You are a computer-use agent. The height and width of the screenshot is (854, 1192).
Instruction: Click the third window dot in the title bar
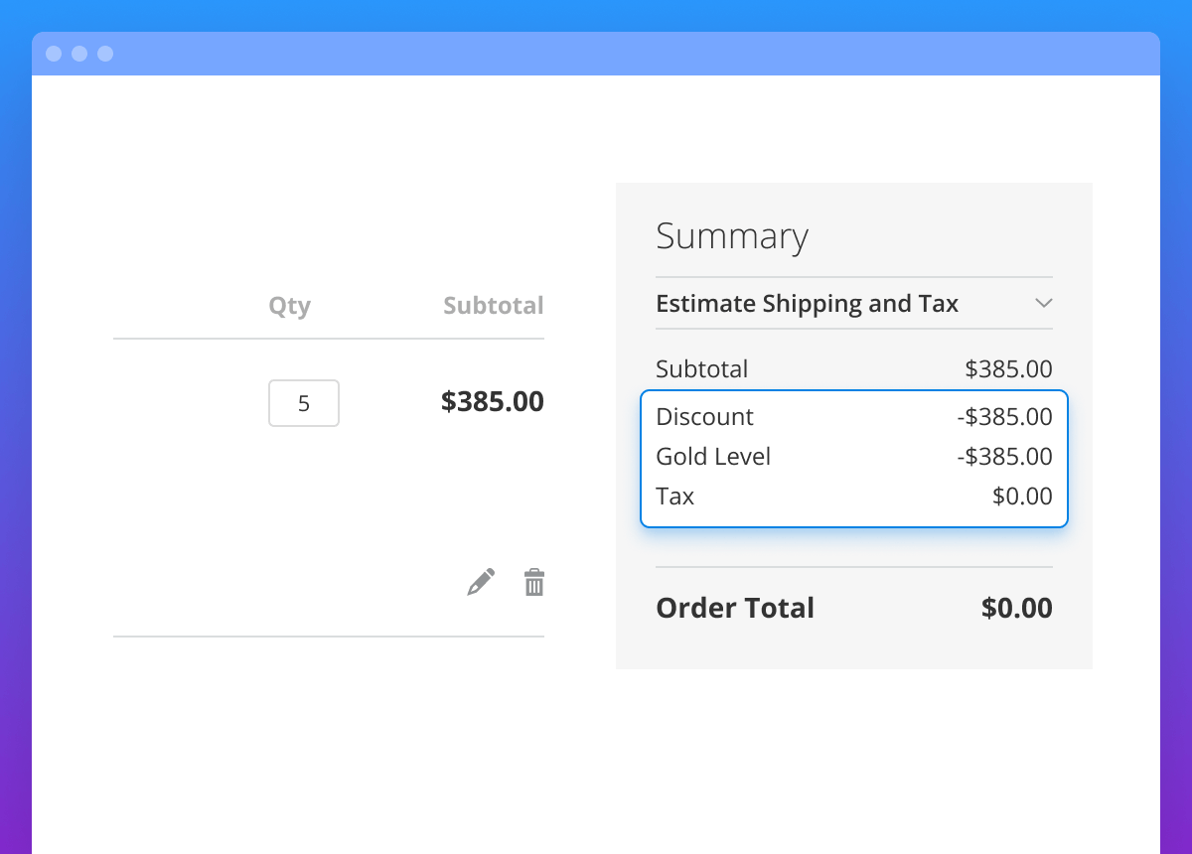(105, 54)
